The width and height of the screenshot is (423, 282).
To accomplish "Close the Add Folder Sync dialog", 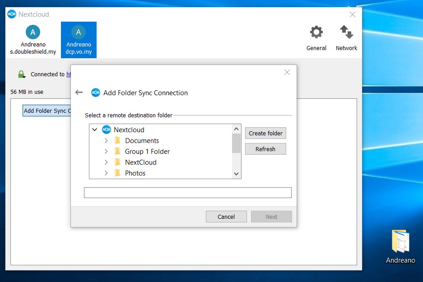I will (x=287, y=72).
